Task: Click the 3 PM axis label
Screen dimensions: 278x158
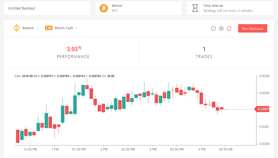Action: [x=153, y=149]
